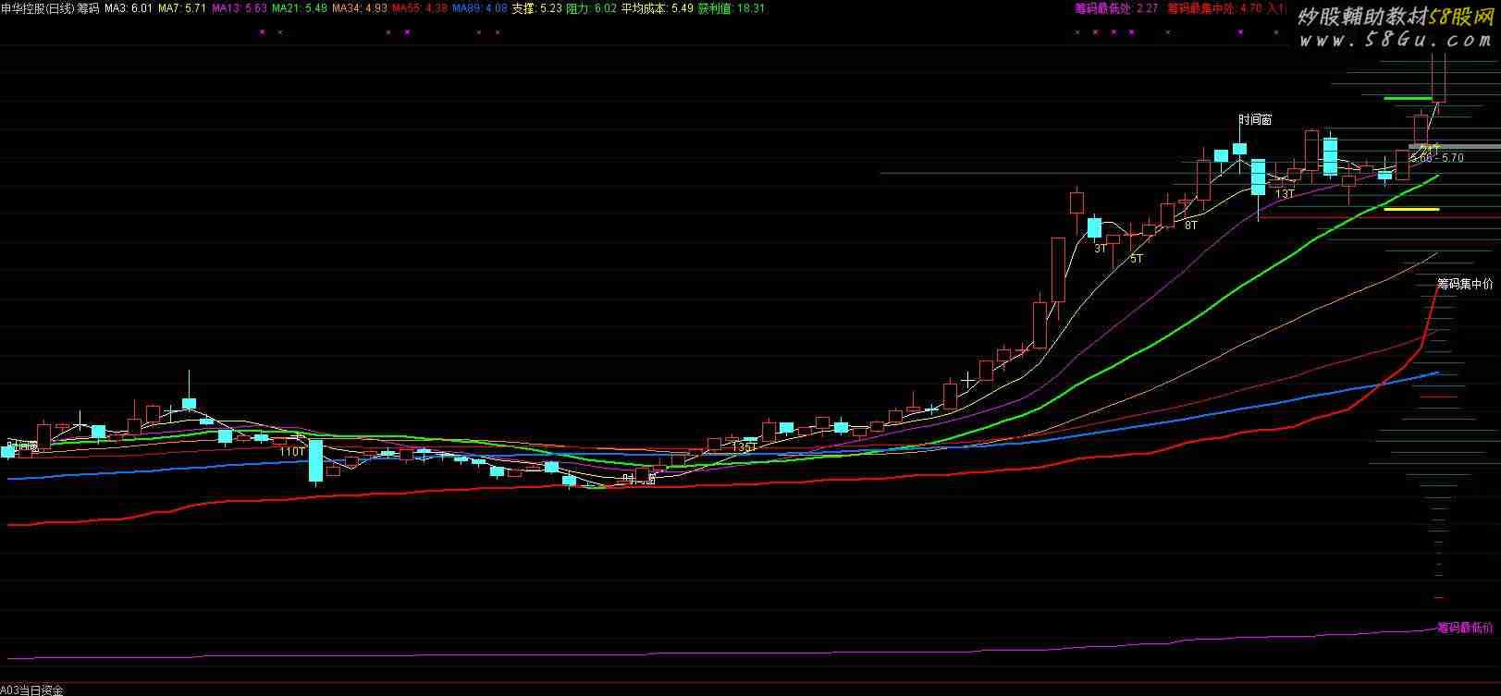Select the MA34: 4.93 indicator value
The image size is (1501, 696).
click(360, 8)
